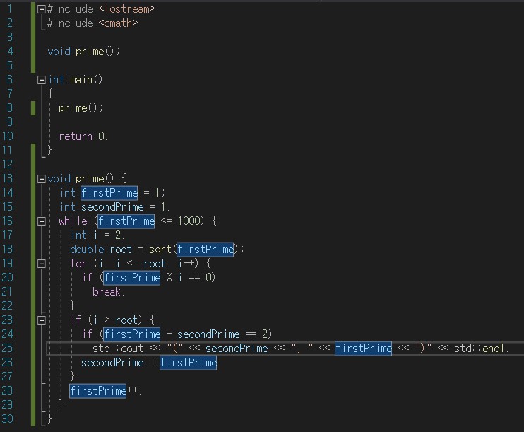Click the closing brace of main on line 11
Screen dimensions: 524x432
coord(50,150)
